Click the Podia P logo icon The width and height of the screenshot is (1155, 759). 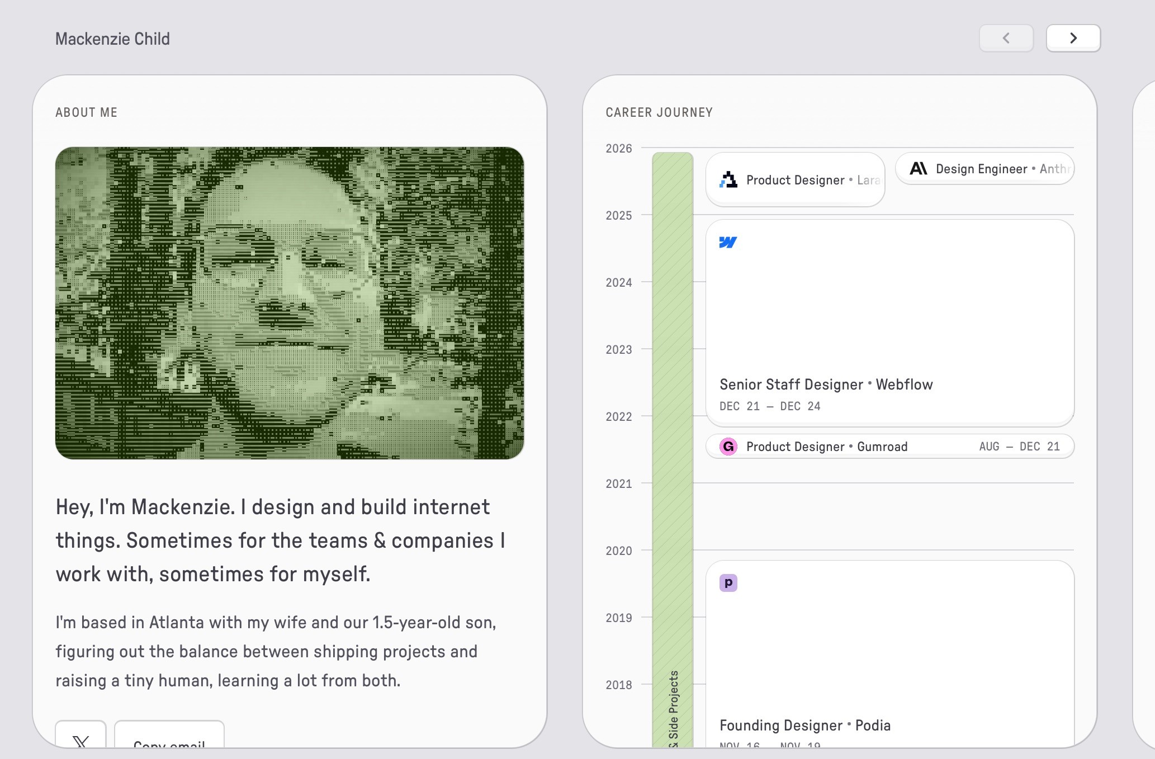coord(728,583)
